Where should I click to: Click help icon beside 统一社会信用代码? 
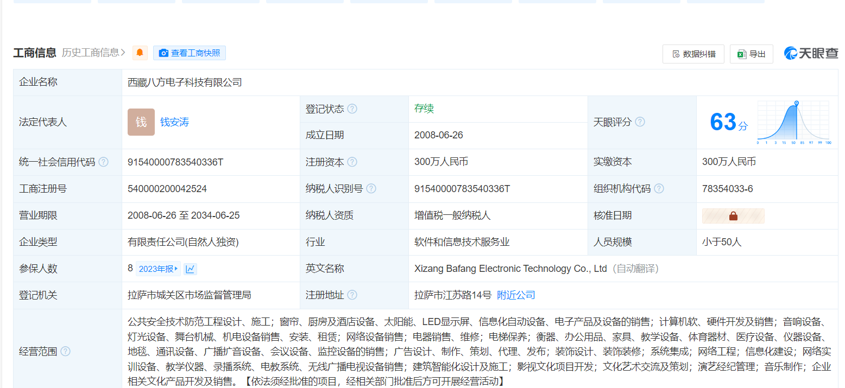point(103,162)
